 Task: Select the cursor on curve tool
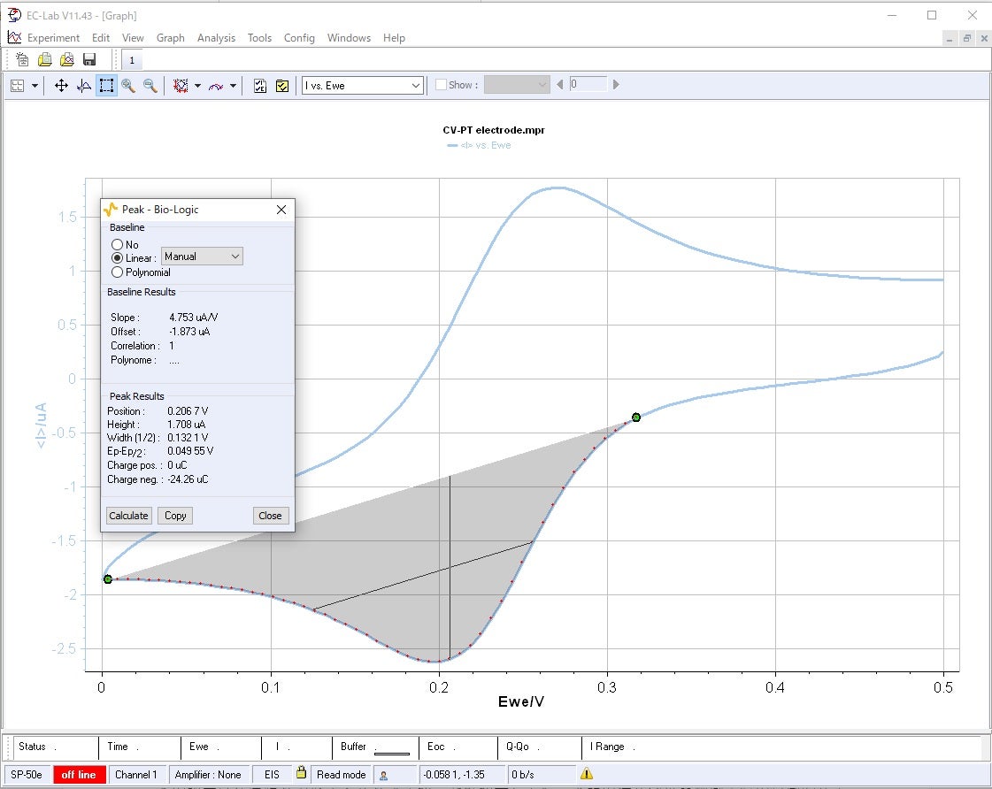click(x=83, y=85)
